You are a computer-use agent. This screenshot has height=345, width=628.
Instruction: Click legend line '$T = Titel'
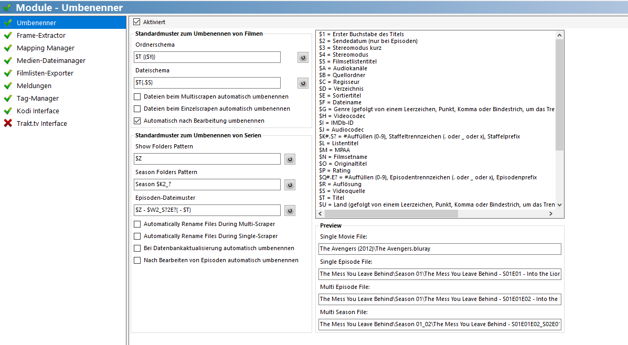[x=332, y=198]
